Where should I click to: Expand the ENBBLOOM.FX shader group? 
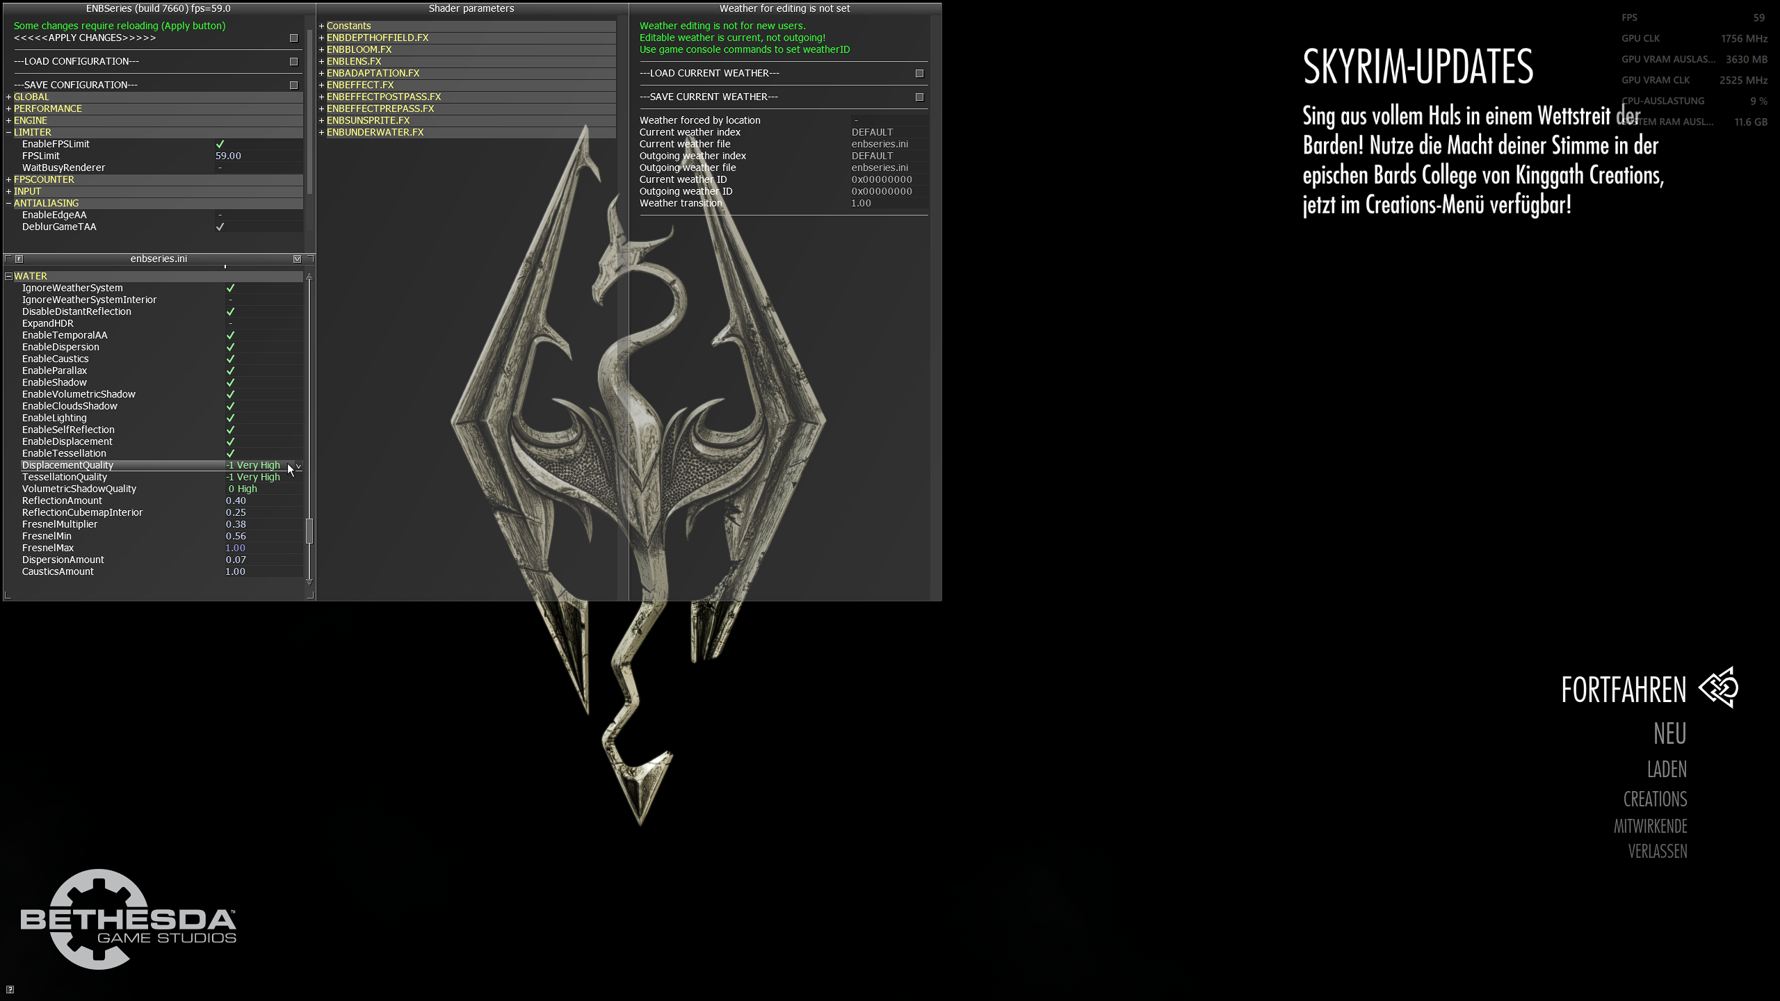click(322, 50)
